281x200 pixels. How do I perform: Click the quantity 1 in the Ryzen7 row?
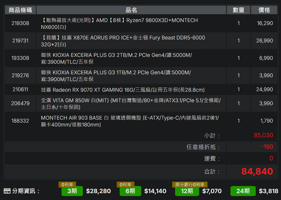click(x=238, y=23)
